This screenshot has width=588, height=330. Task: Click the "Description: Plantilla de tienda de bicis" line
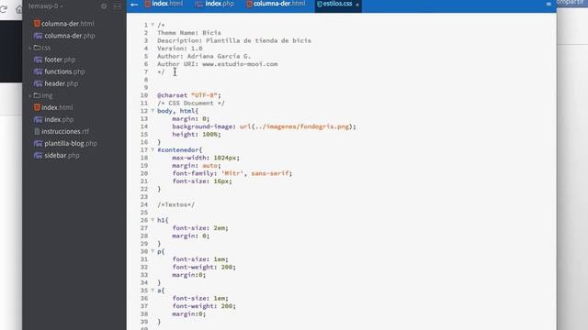(x=234, y=40)
